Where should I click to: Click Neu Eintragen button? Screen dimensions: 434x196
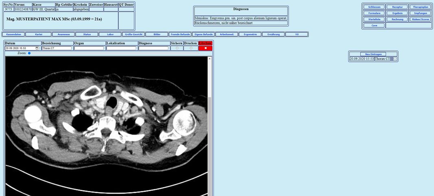coord(373,54)
